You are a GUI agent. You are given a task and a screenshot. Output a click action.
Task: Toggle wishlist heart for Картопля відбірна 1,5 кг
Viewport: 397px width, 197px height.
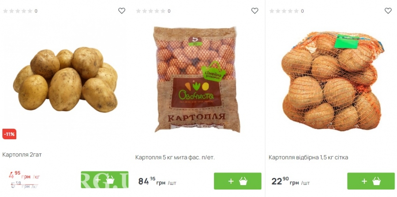click(x=388, y=11)
